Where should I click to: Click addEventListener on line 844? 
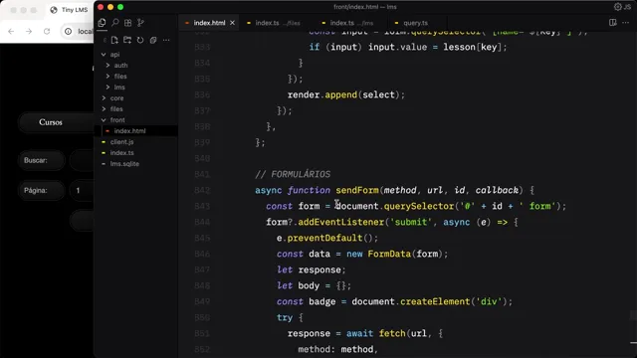tap(340, 222)
